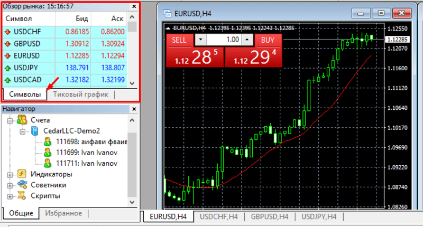Image resolution: width=423 pixels, height=227 pixels.
Task: Click the current price label 1.12285 on chart axis
Action: click(x=397, y=39)
